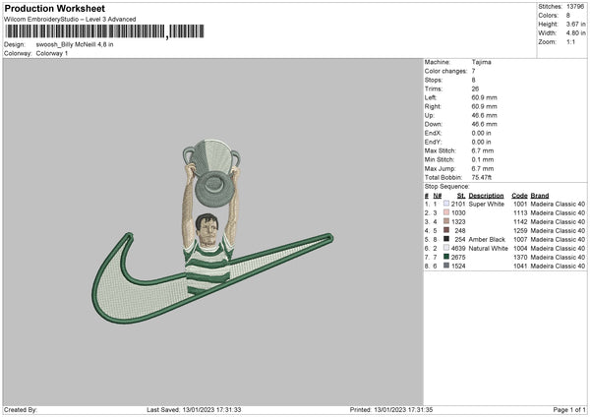Click 'Wilcom EmbroideryStudio – Level 3 Advanced' text
590x417 pixels.
tap(70, 20)
